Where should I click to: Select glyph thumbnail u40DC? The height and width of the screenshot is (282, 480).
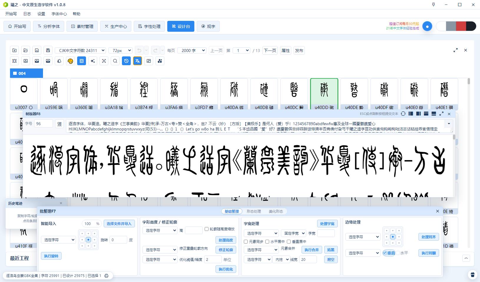click(x=294, y=94)
